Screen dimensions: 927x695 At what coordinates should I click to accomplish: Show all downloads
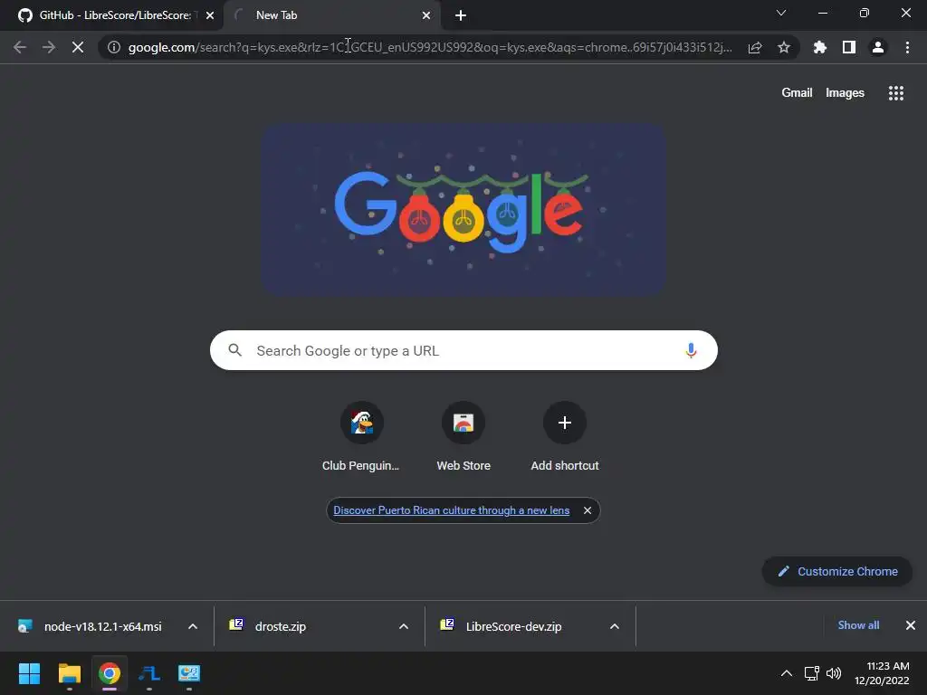(858, 625)
